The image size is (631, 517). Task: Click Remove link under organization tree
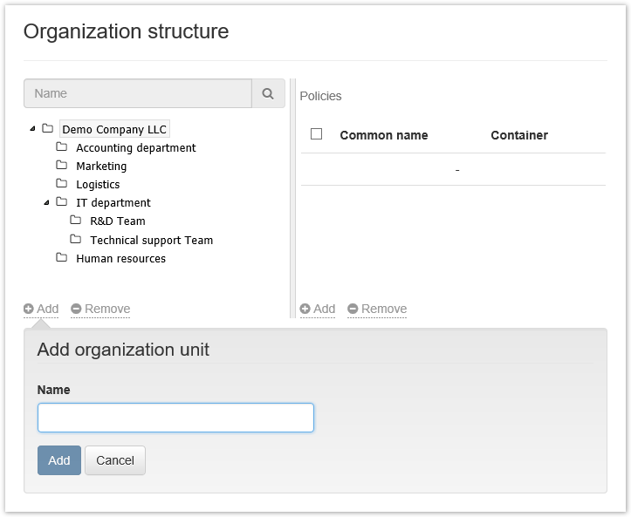click(101, 309)
